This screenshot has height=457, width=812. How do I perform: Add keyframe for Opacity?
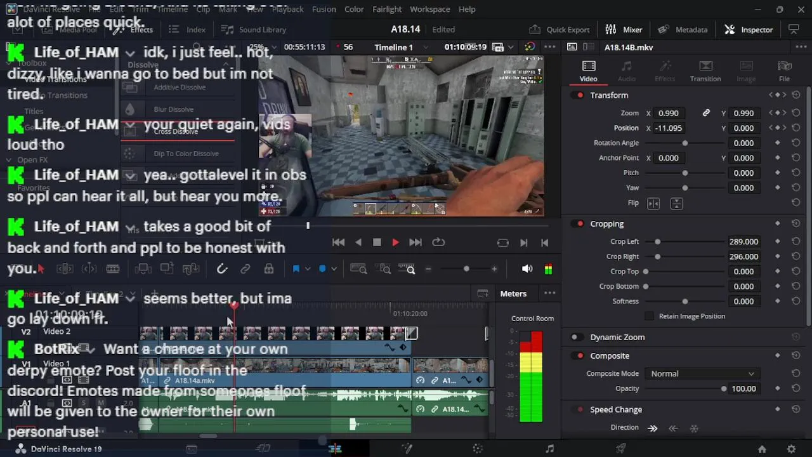(x=778, y=388)
